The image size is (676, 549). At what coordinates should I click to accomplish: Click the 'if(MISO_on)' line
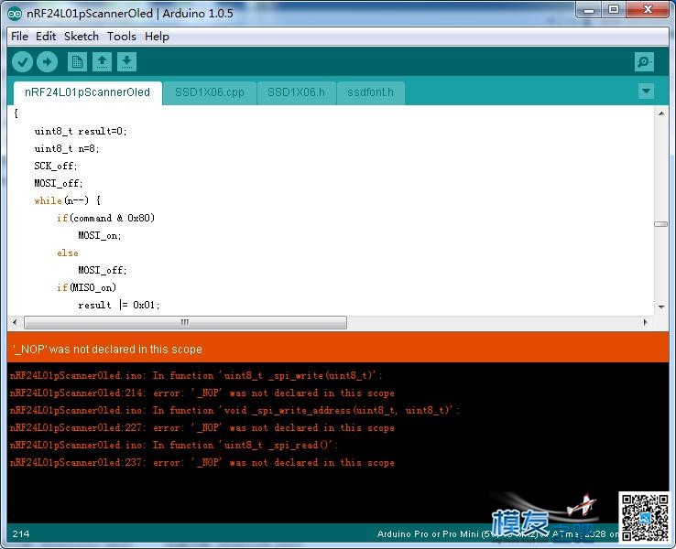(87, 287)
